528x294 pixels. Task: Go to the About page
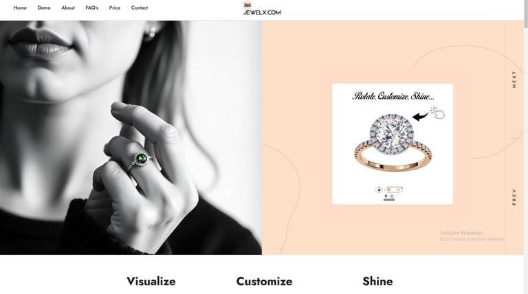pyautogui.click(x=68, y=8)
